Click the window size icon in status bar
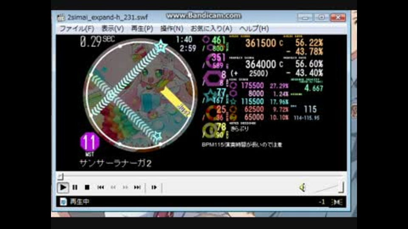The image size is (408, 229). pyautogui.click(x=337, y=202)
